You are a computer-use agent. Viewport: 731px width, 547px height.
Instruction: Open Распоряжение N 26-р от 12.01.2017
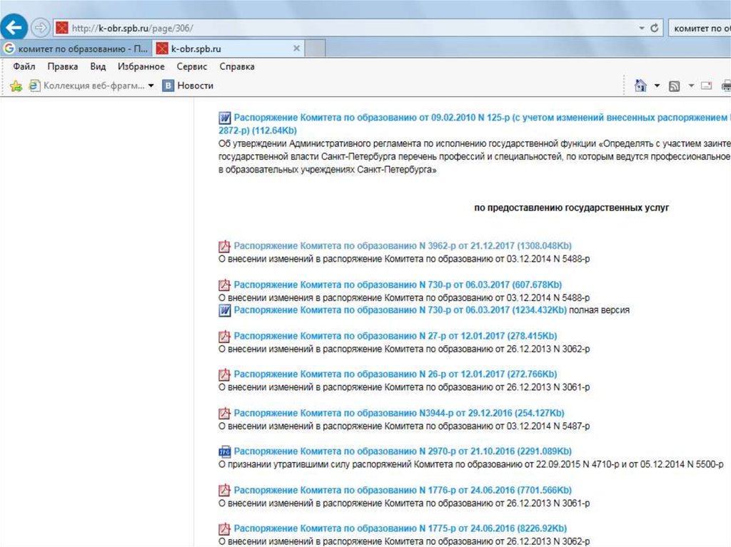(x=395, y=374)
